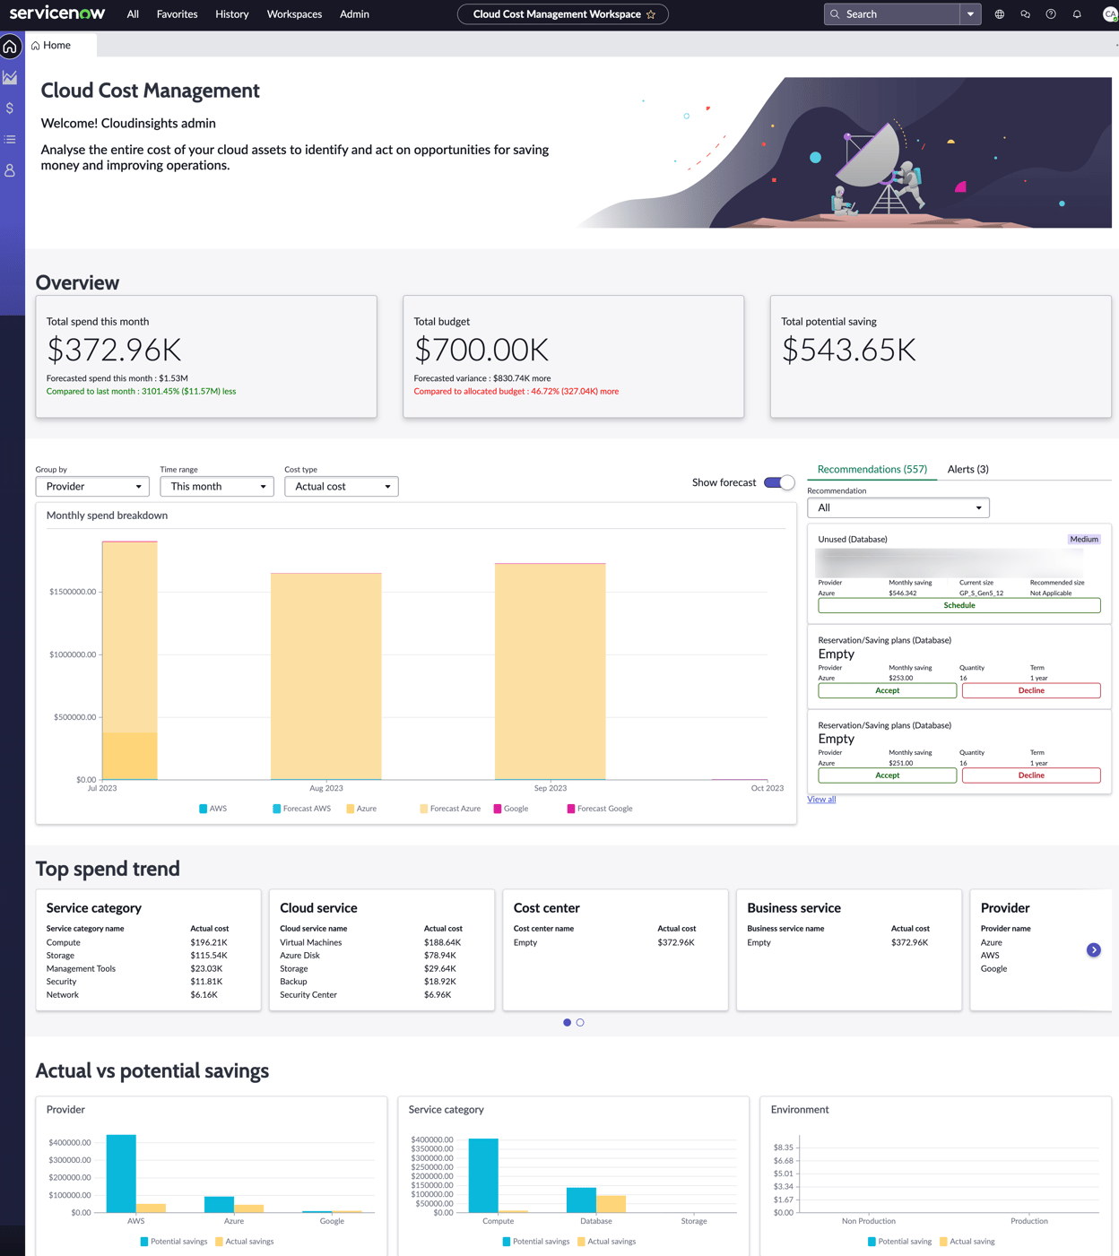Open the globe language icon in top bar
This screenshot has width=1119, height=1256.
999,13
